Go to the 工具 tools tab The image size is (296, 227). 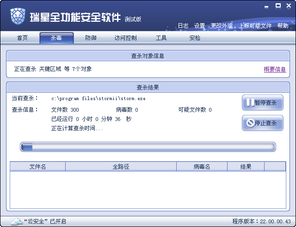161,38
